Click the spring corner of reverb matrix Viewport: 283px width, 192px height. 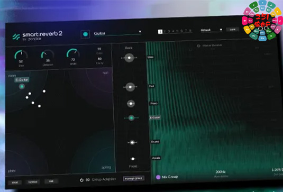[x=106, y=167]
